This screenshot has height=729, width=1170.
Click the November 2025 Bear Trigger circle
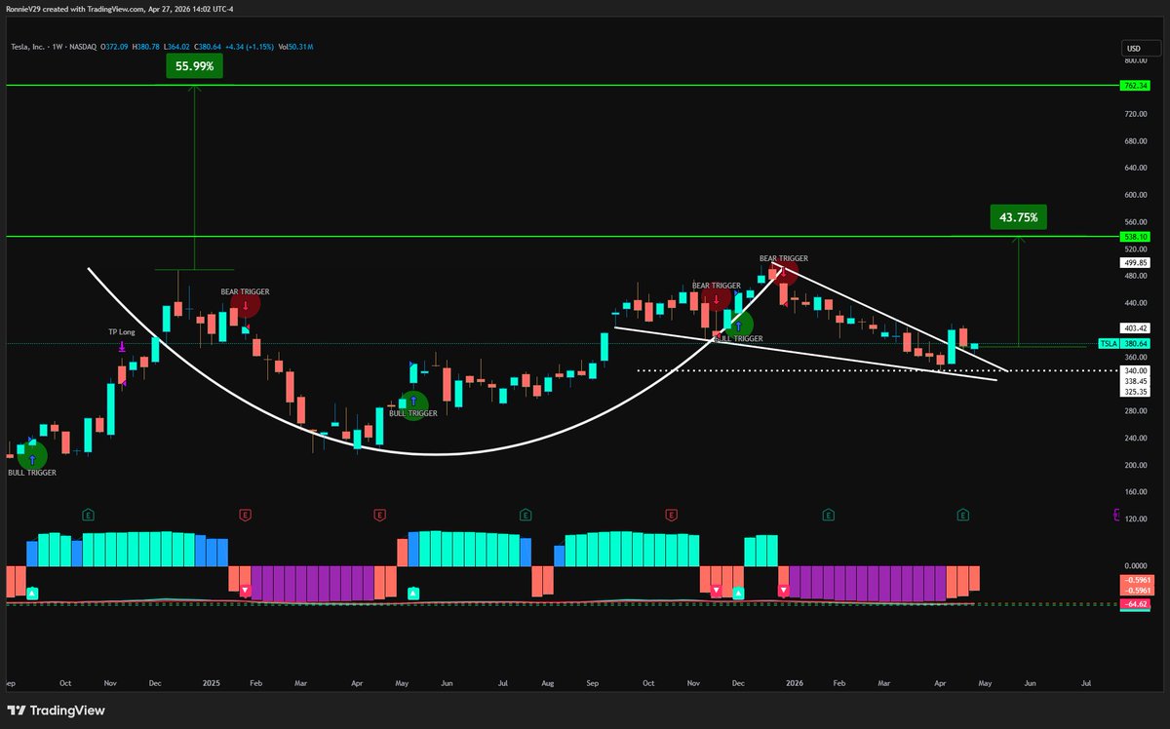click(x=717, y=299)
